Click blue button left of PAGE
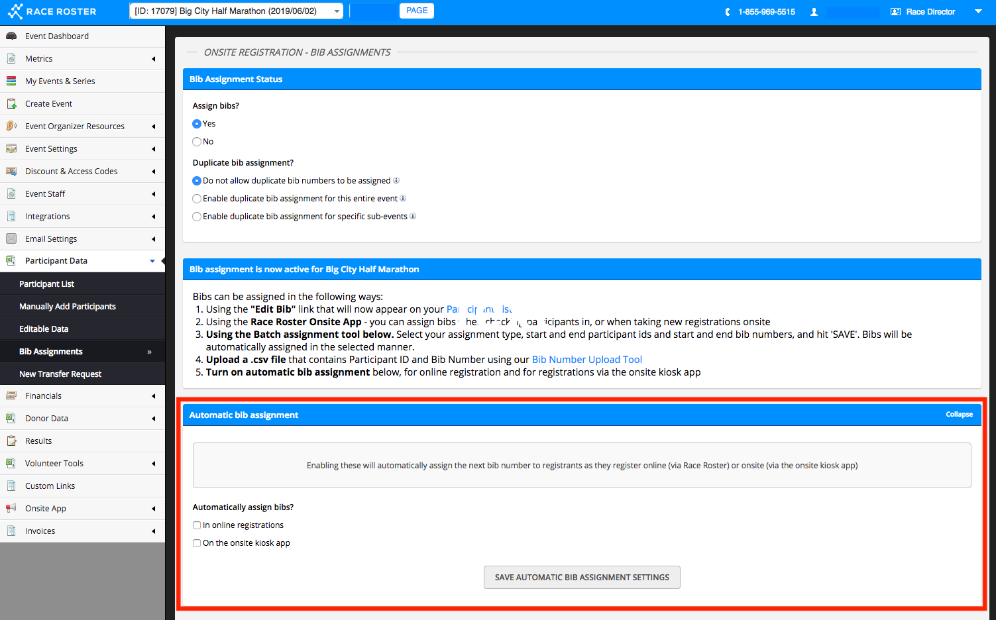The image size is (996, 620). point(374,11)
